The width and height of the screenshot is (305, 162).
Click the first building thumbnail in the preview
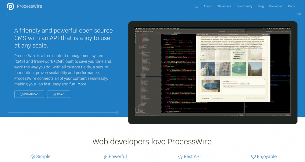click(x=208, y=69)
